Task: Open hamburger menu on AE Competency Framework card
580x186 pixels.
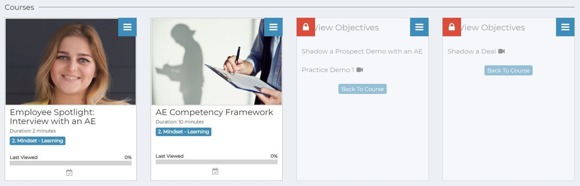Action: click(273, 27)
